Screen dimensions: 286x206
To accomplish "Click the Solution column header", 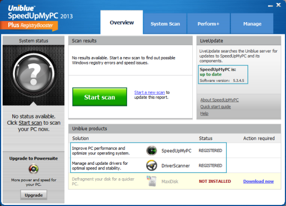I will click(x=80, y=138).
